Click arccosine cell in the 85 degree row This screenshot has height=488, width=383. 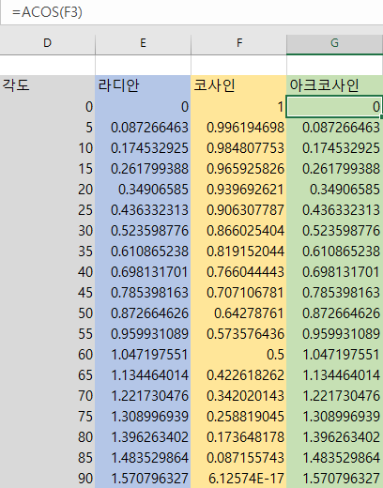click(334, 458)
